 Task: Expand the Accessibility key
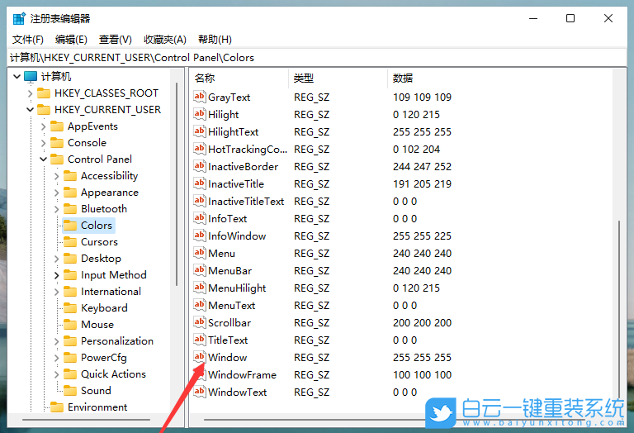coord(56,176)
